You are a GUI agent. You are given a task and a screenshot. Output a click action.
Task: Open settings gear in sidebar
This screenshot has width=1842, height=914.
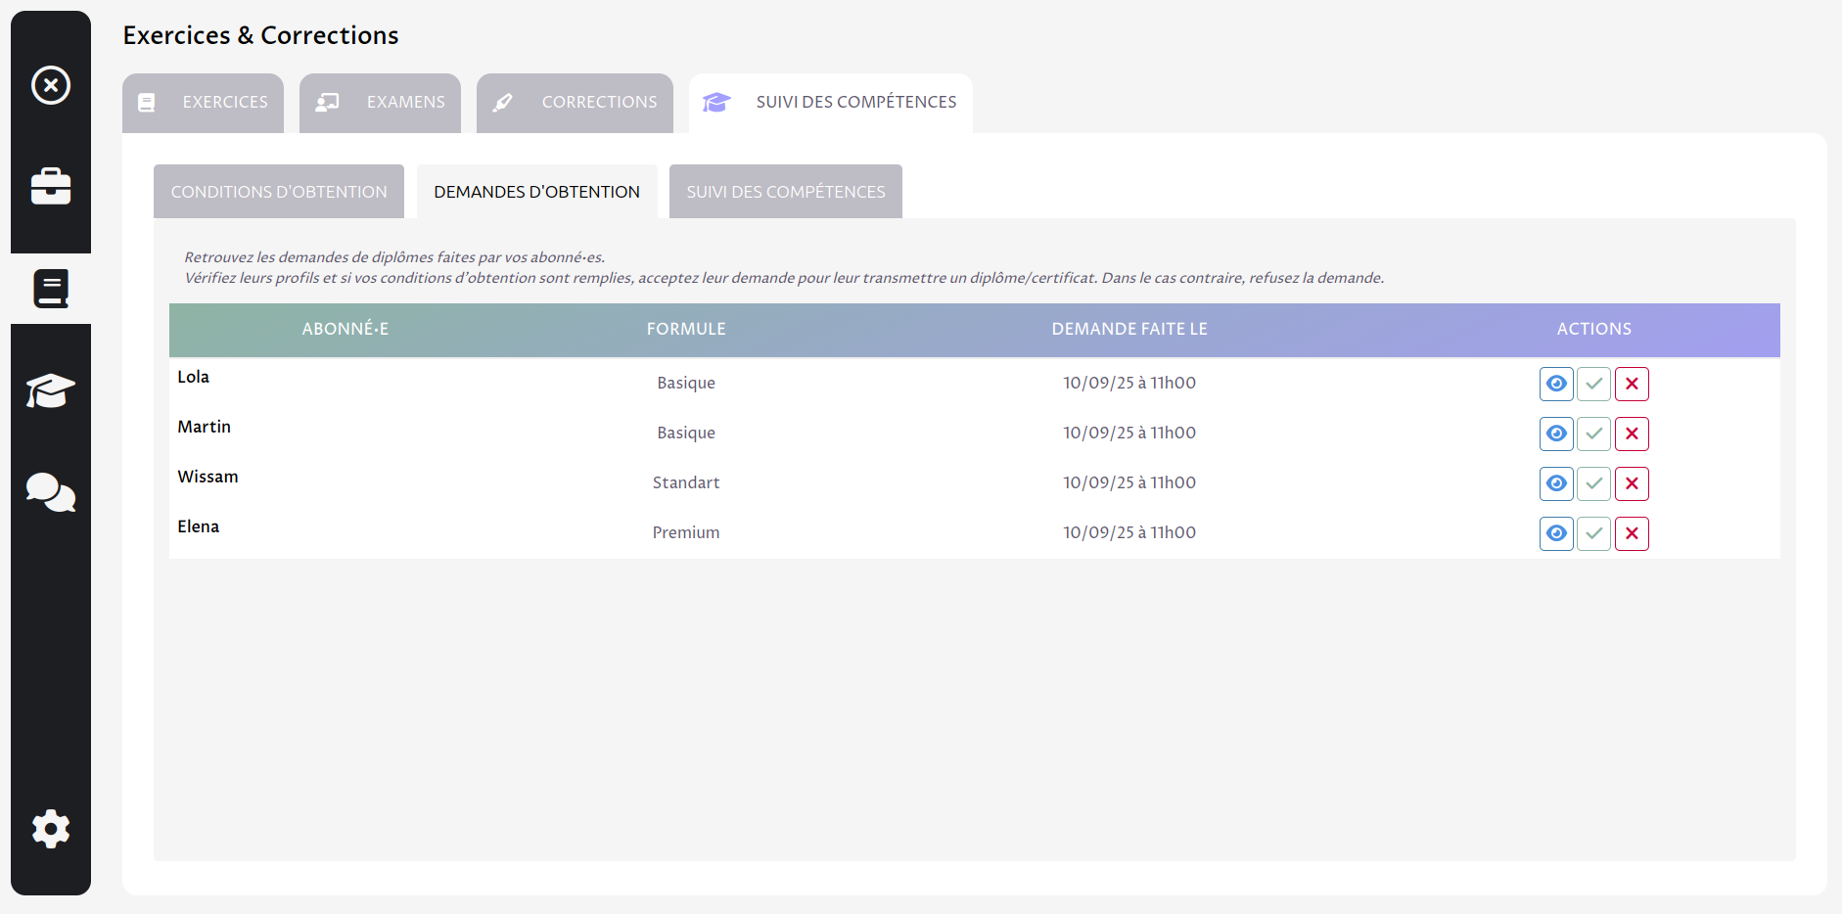51,829
